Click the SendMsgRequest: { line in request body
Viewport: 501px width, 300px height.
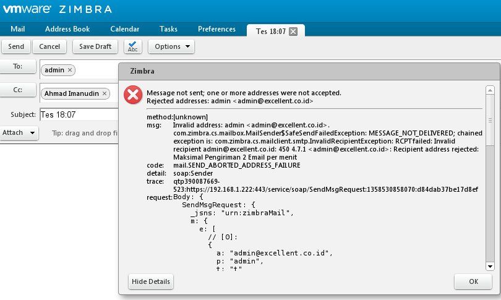point(218,205)
